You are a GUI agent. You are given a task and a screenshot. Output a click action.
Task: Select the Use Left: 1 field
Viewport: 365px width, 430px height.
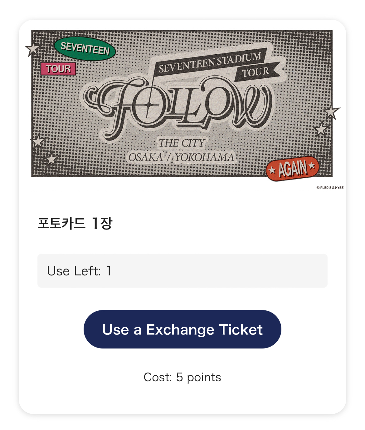(x=182, y=271)
